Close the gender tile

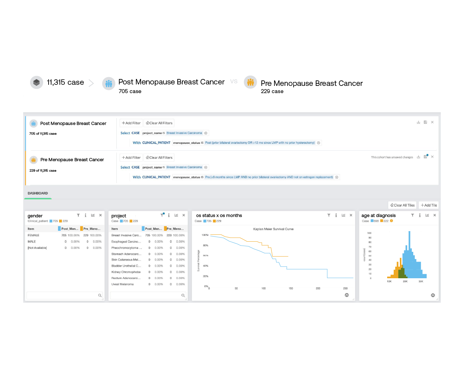click(100, 215)
